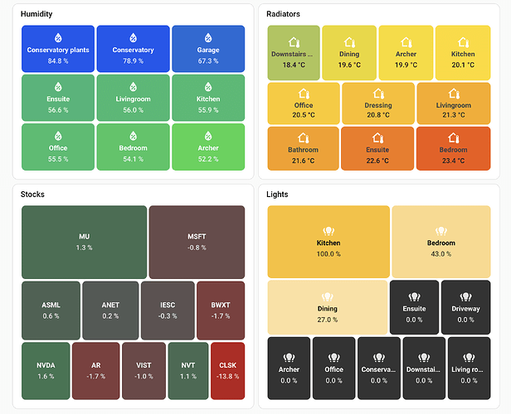Image resolution: width=511 pixels, height=414 pixels.
Task: Click the Garage humidity water-drop icon
Action: pos(208,38)
